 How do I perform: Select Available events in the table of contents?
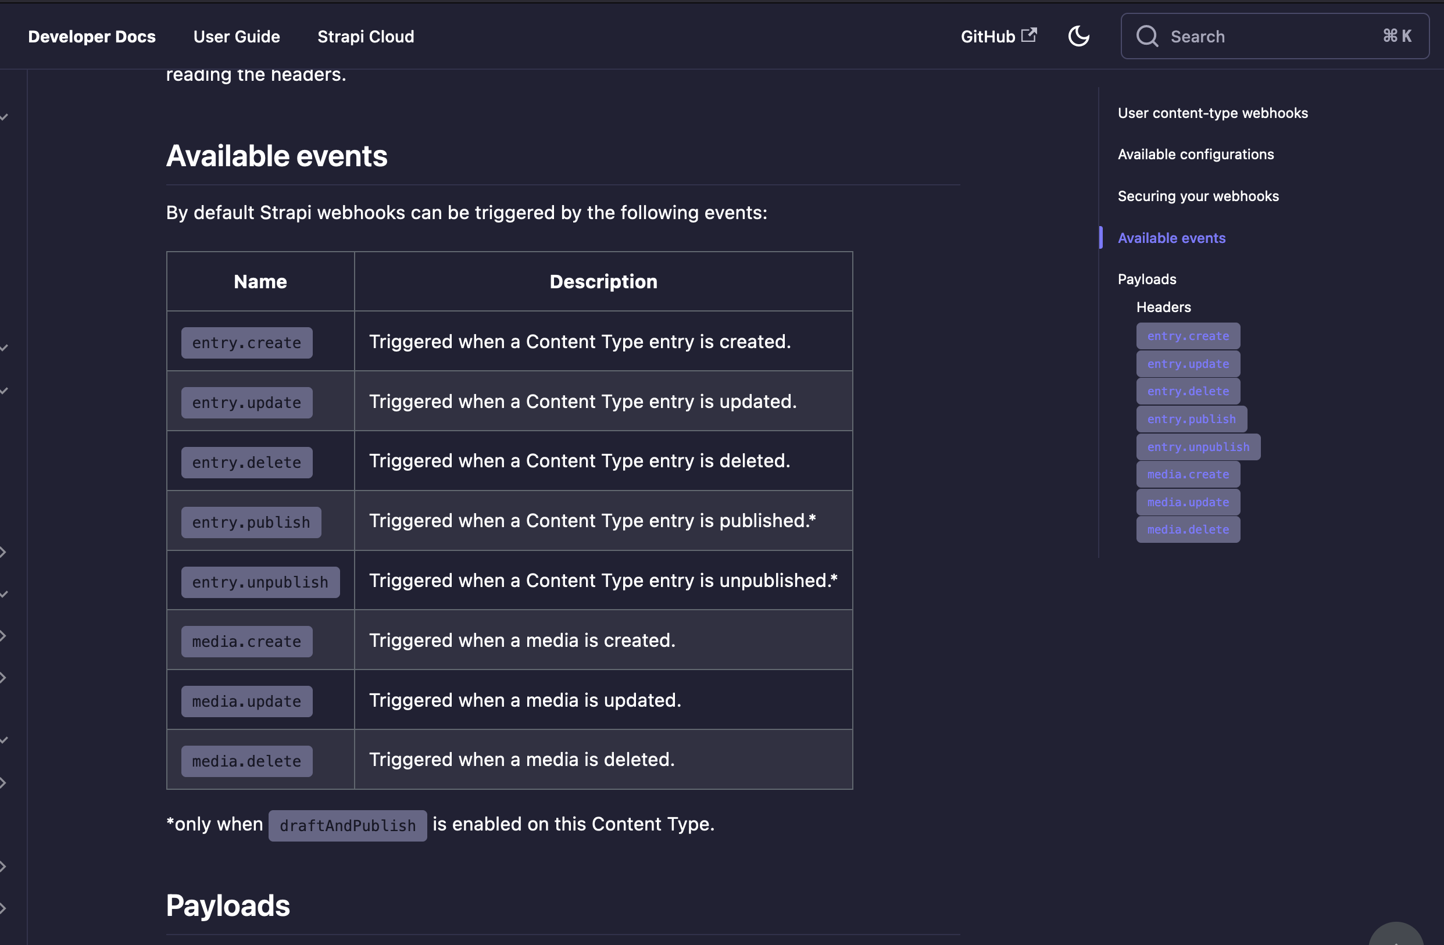(x=1171, y=238)
